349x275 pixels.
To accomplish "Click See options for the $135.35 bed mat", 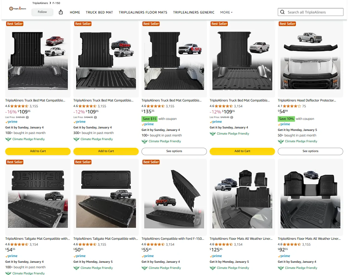I will (x=174, y=151).
